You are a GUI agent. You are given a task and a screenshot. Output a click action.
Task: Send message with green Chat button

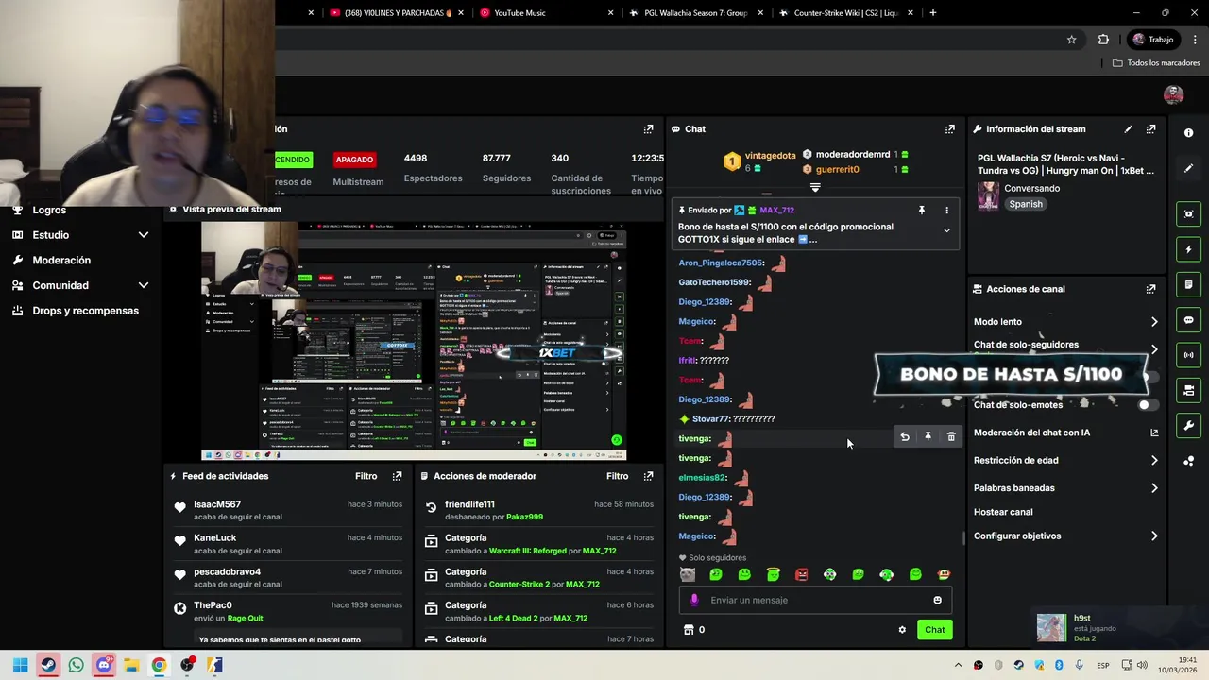coord(934,630)
